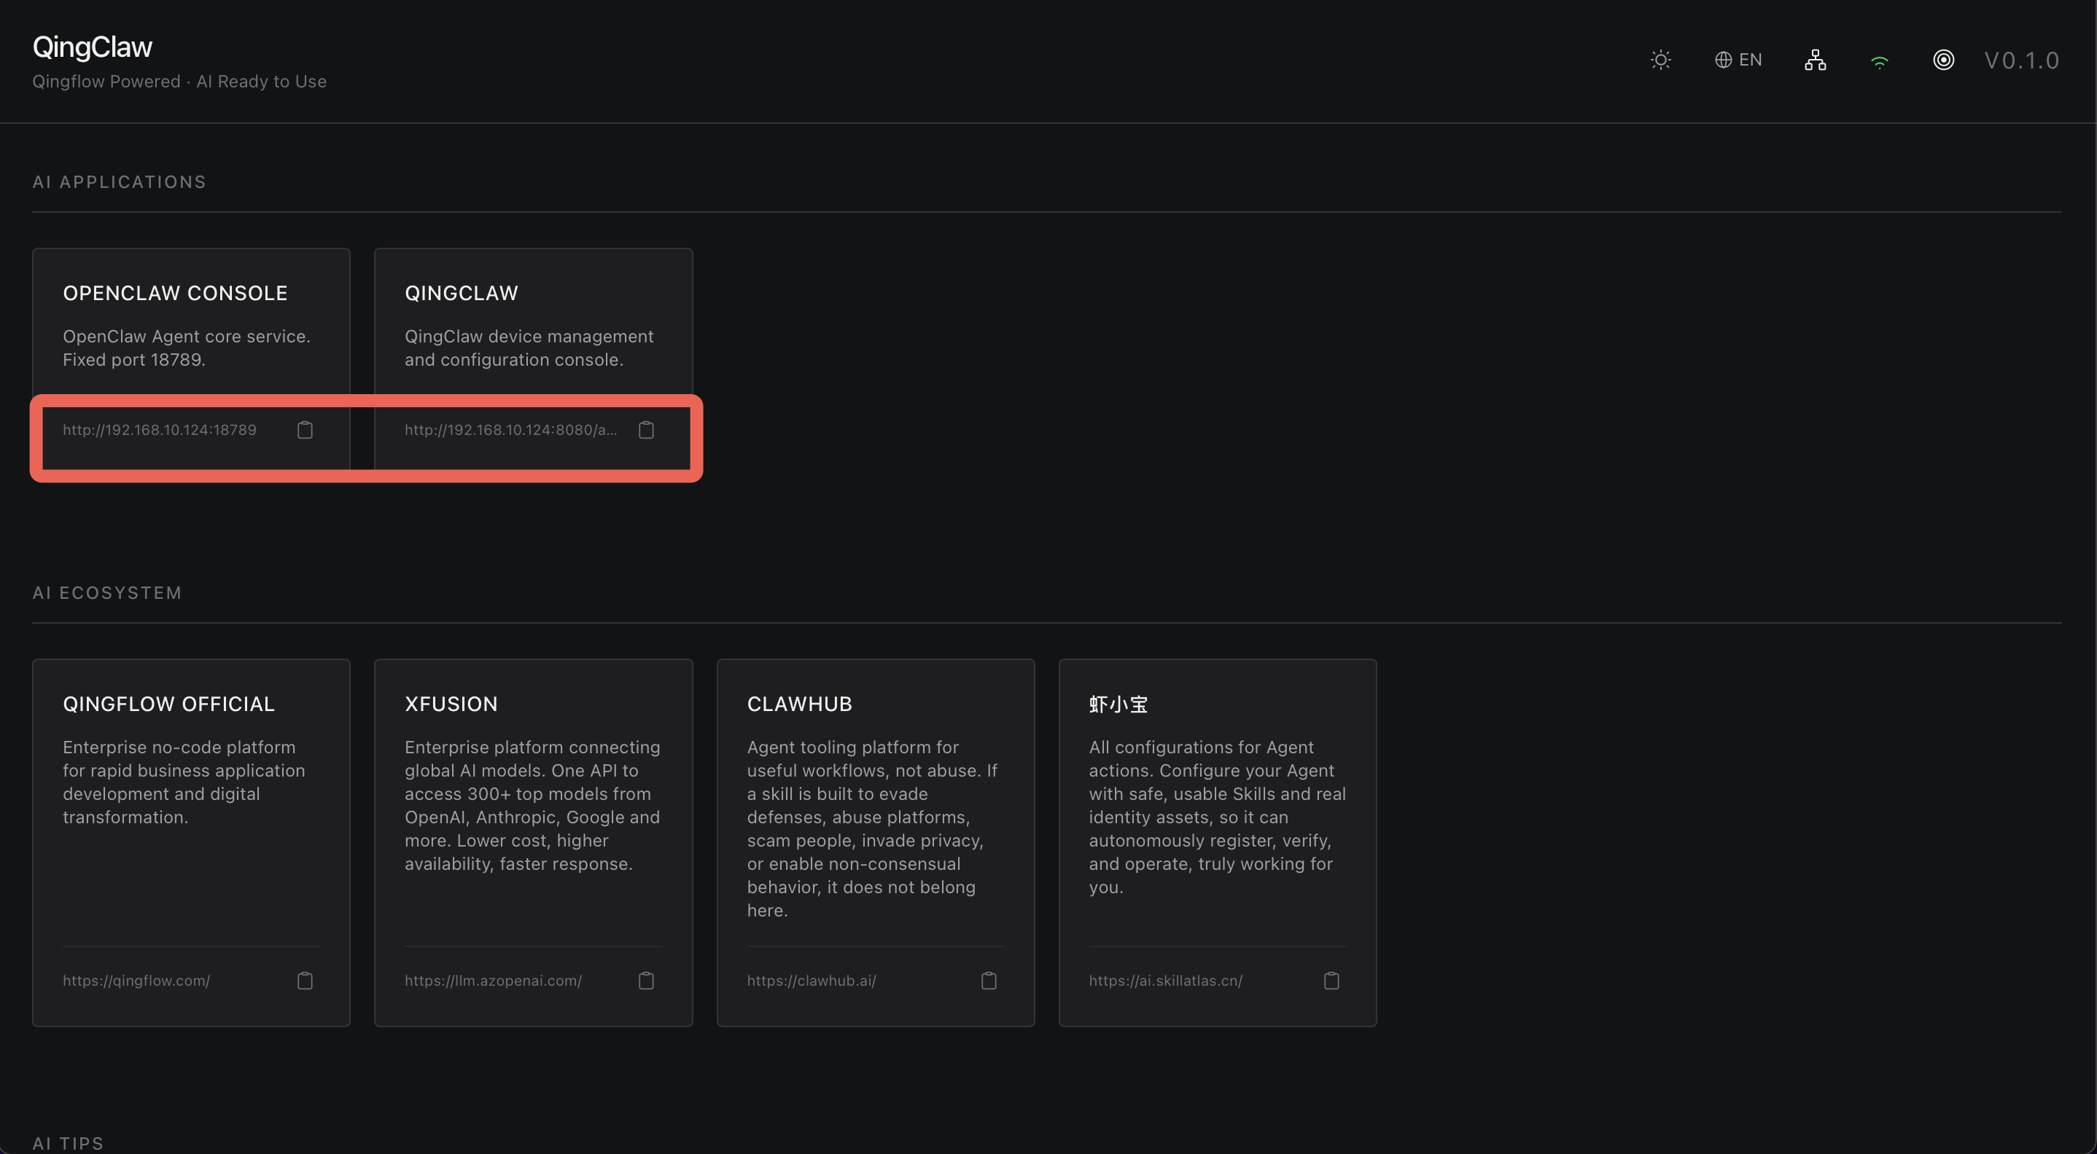Visit the https://llm.azopenai.com/ link

point(494,981)
